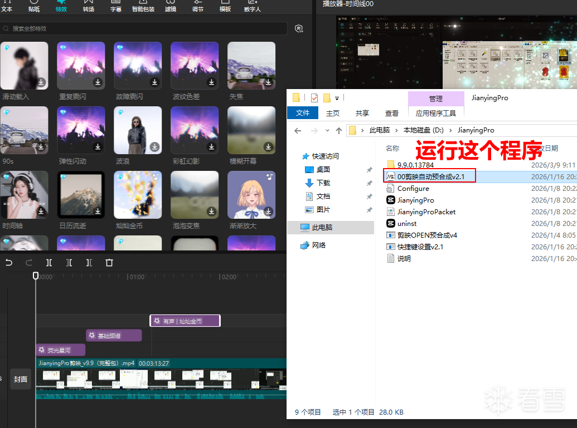Select the 00剪映自动预合成v2.1 file
Screen dimensions: 577x428
[x=430, y=177]
